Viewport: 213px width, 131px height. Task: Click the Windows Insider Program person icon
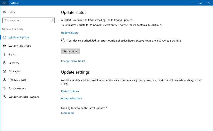tap(4, 97)
